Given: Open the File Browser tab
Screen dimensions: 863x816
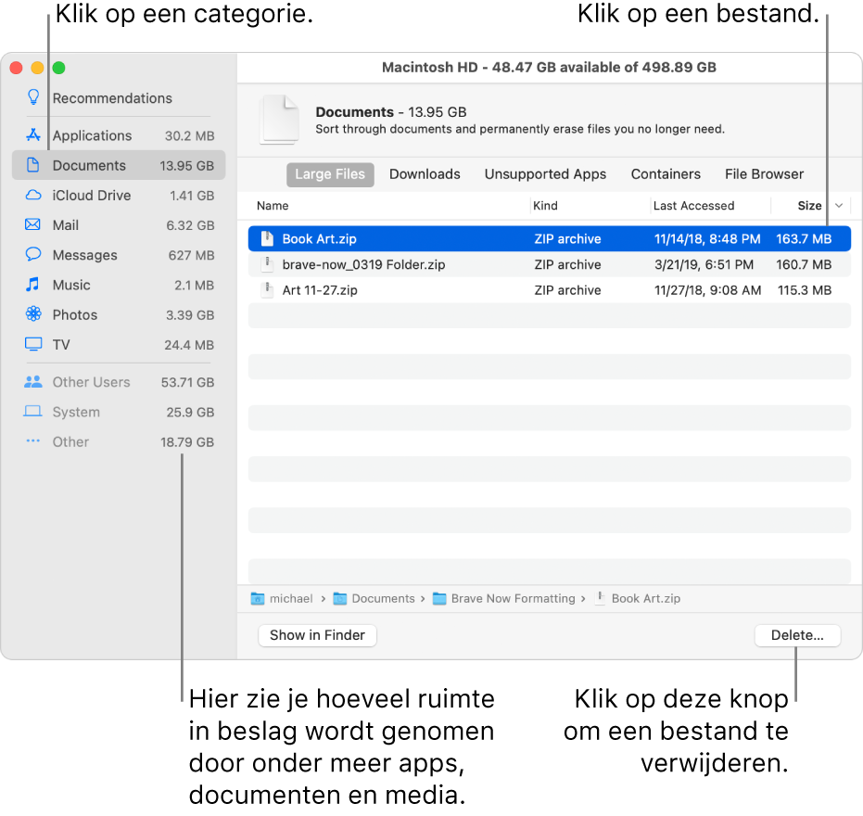Looking at the screenshot, I should pos(764,174).
